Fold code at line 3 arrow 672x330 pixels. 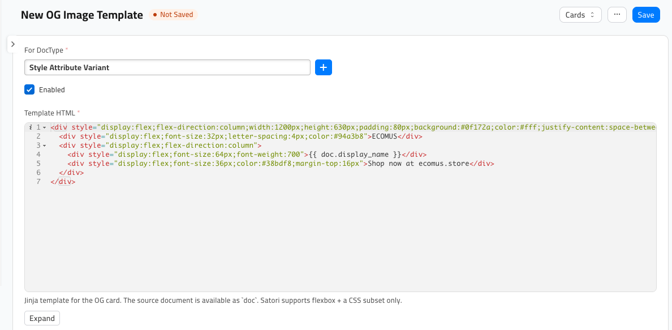pos(44,146)
